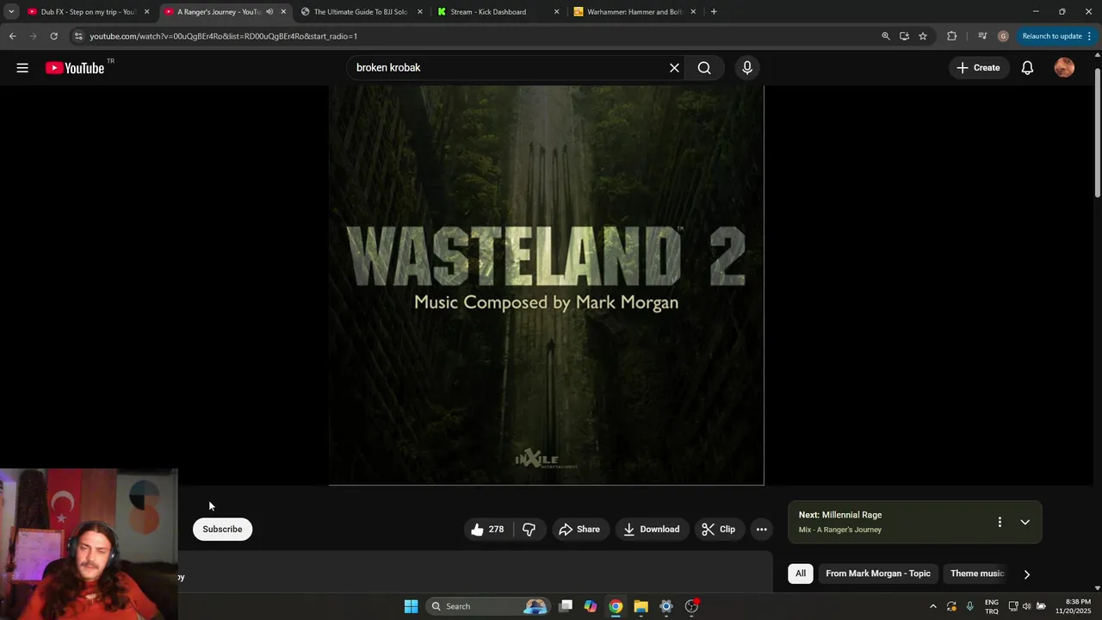Open the notifications bell

tap(1027, 68)
